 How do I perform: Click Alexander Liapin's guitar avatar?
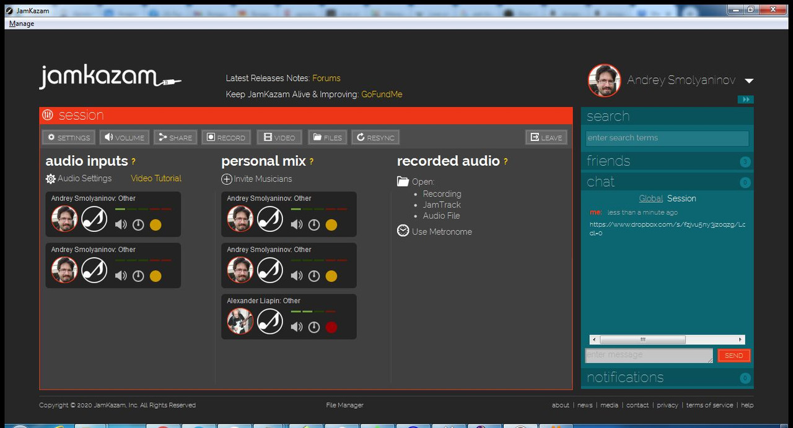(240, 322)
